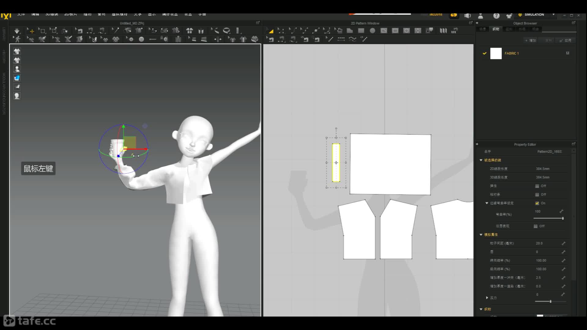587x330 pixels.
Task: Click the speaker announcement icon in top bar
Action: click(x=467, y=16)
